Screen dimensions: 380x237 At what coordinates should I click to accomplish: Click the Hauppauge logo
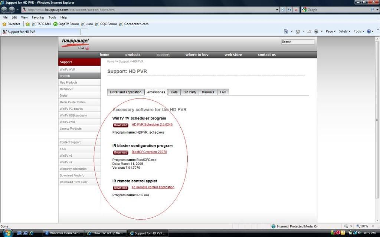[75, 44]
